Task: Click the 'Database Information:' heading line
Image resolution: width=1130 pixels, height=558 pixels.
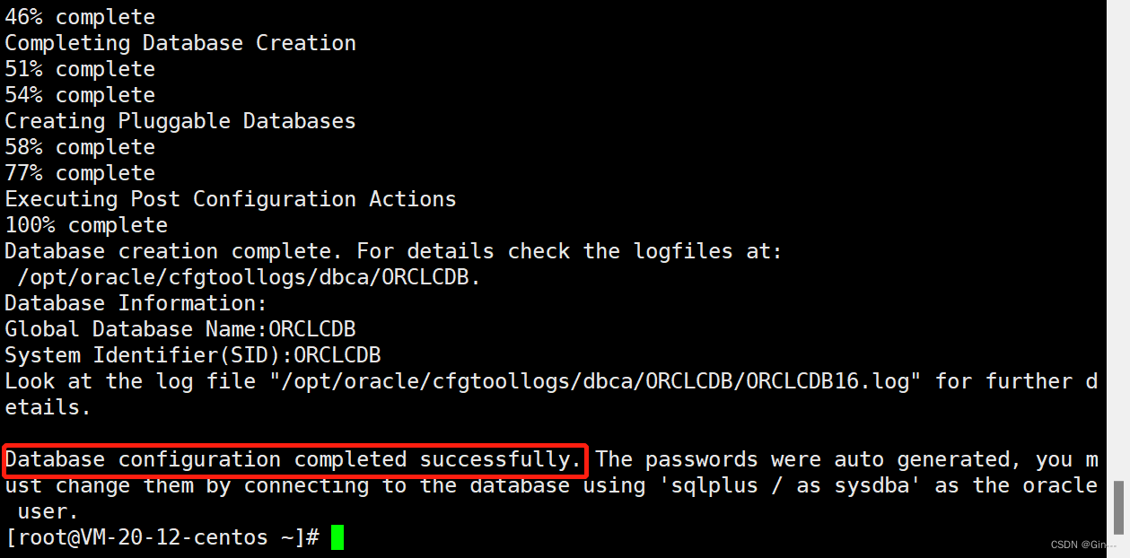Action: coord(136,303)
